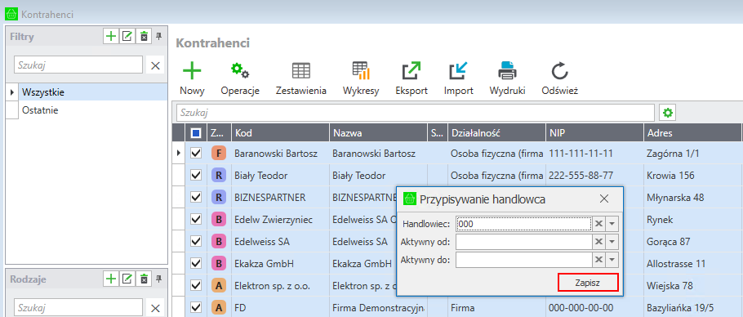
Task: Clear the Aktywny do field
Action: tap(599, 260)
